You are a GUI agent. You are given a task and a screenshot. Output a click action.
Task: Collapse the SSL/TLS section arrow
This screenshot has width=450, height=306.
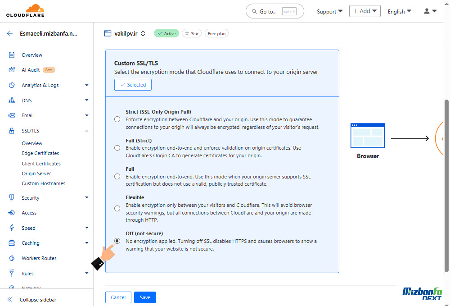click(x=87, y=131)
